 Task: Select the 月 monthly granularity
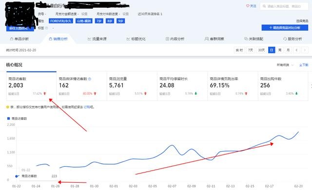(x=288, y=50)
